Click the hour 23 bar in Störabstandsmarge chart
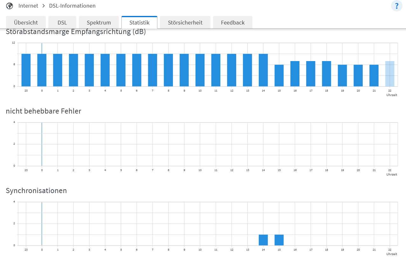 [x=26, y=70]
